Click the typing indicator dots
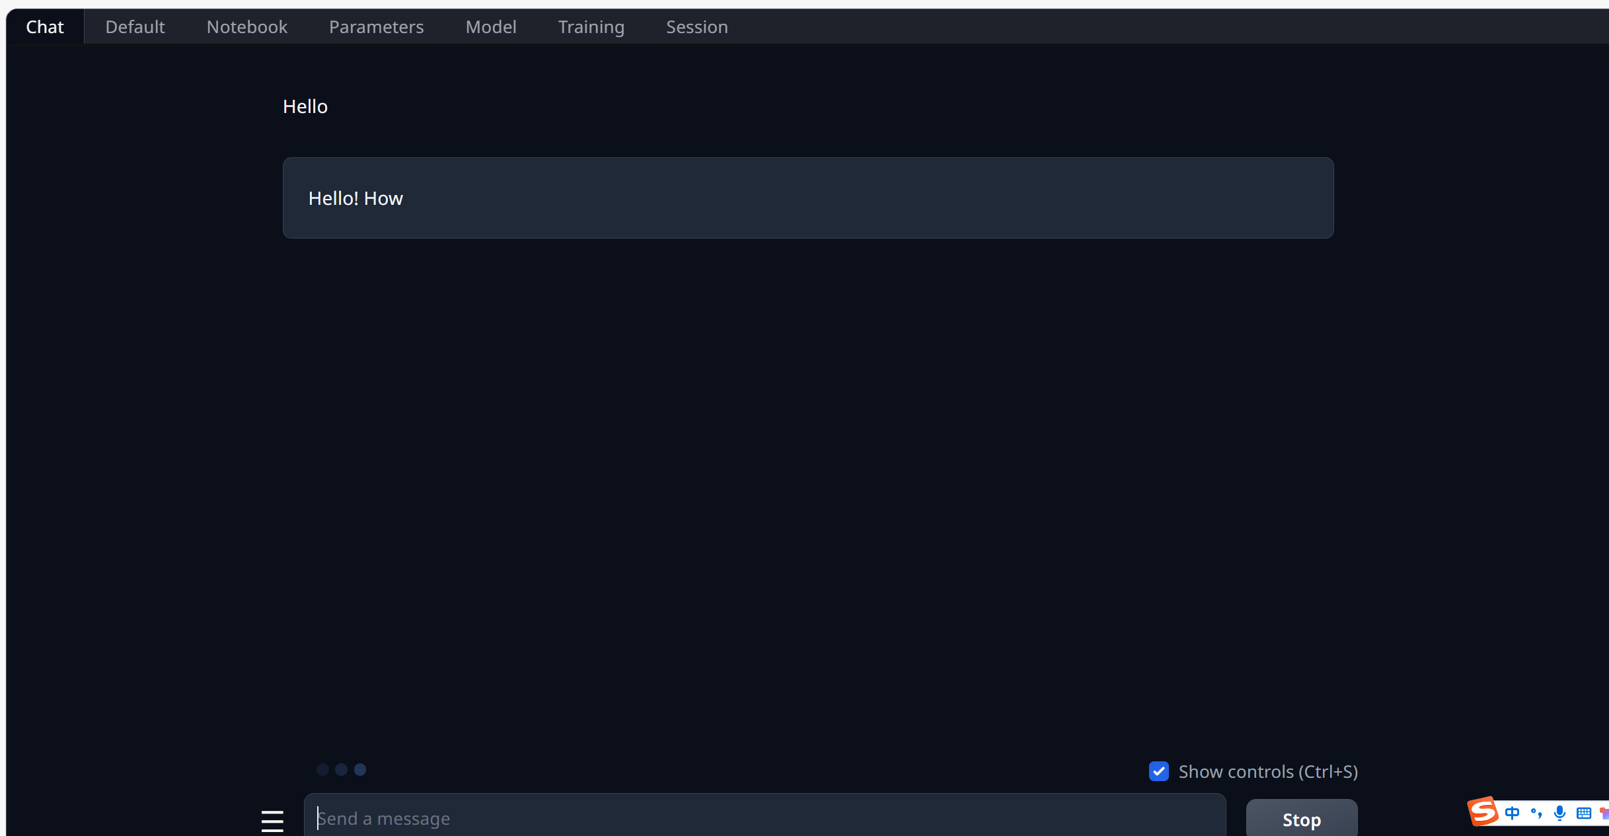Viewport: 1609px width, 836px height. [x=341, y=769]
